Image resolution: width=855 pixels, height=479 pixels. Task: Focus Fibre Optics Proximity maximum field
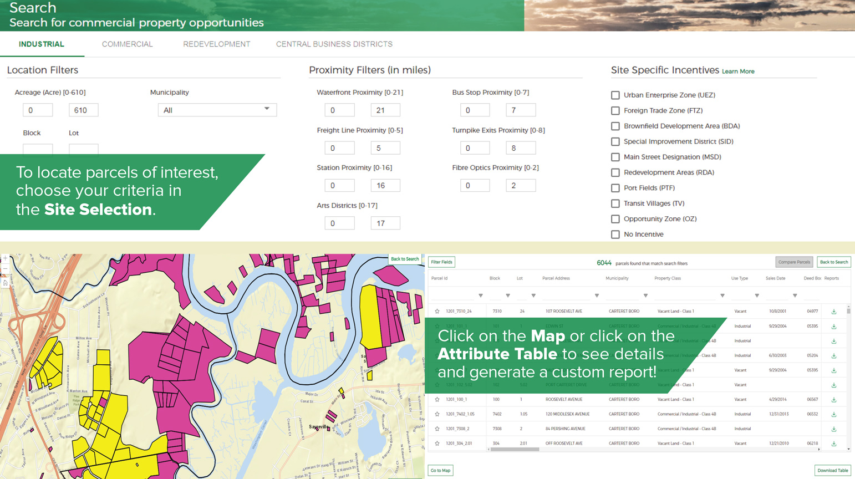coord(521,185)
